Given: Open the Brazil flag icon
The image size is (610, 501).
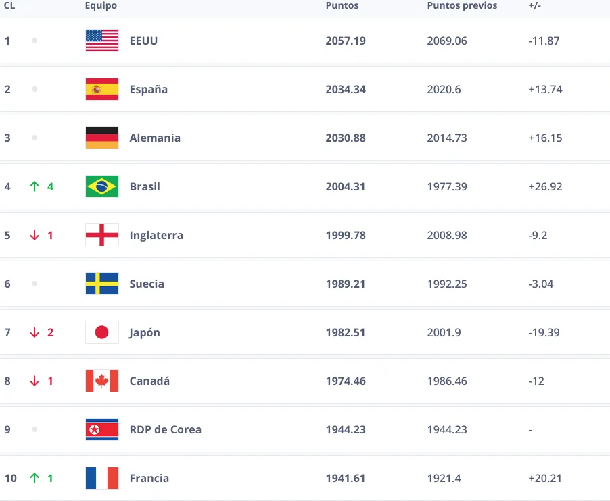Looking at the screenshot, I should click(102, 186).
